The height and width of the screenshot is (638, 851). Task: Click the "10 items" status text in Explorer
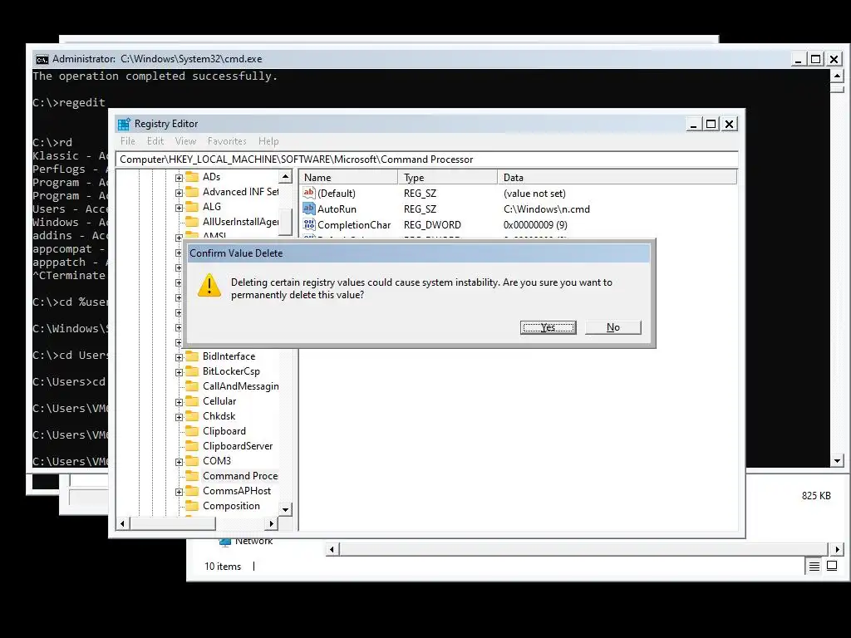coord(223,567)
